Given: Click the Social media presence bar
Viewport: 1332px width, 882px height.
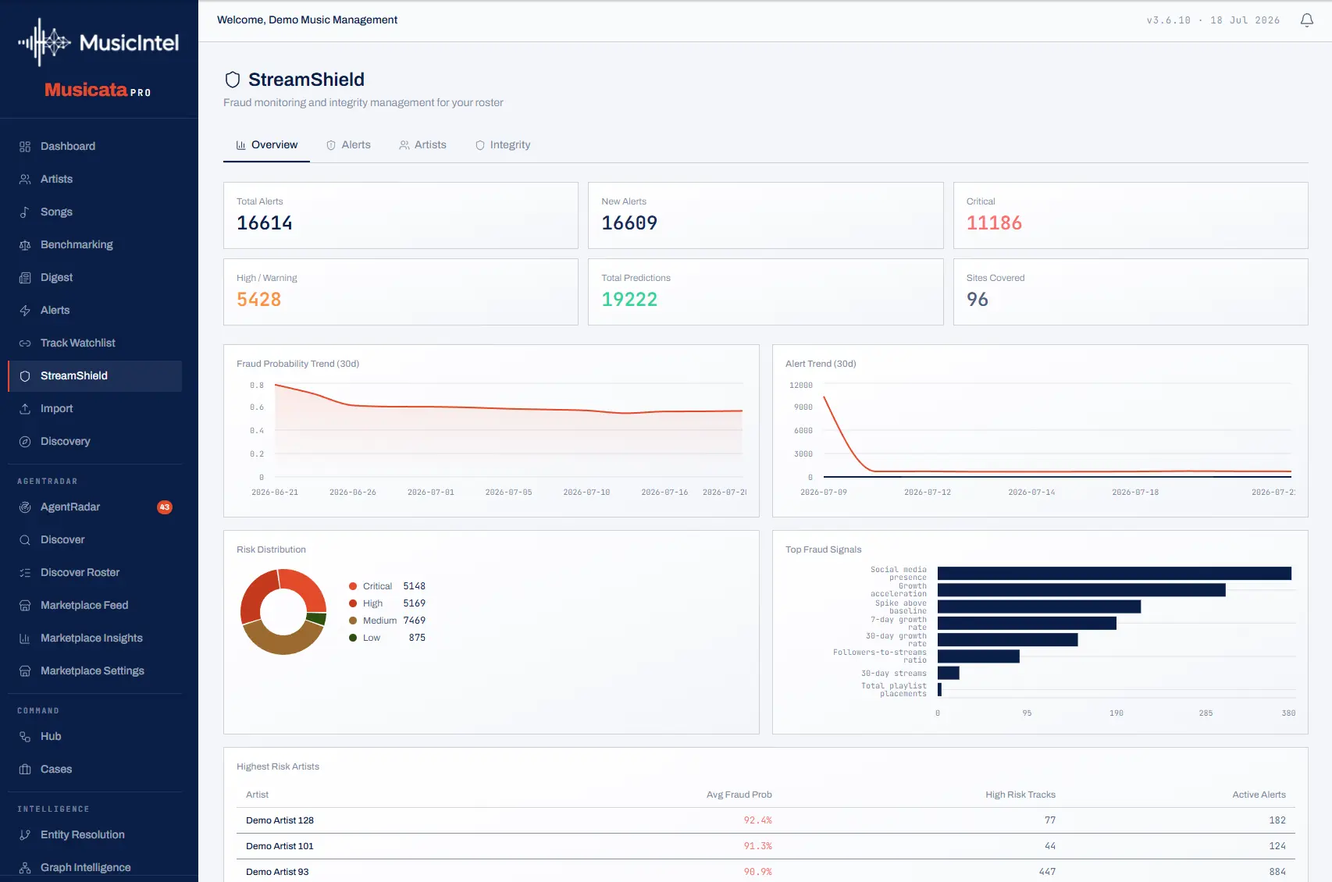Looking at the screenshot, I should point(1114,574).
